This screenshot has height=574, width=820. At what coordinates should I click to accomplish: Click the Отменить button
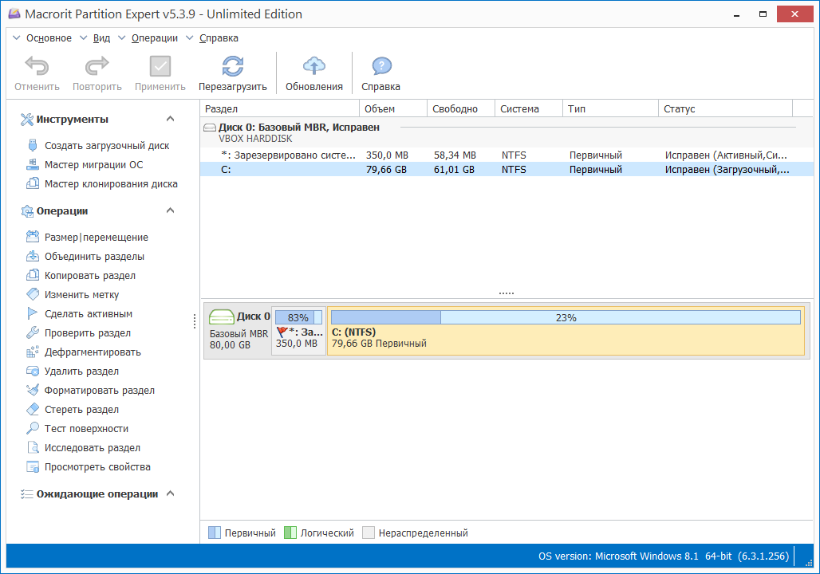pyautogui.click(x=36, y=72)
